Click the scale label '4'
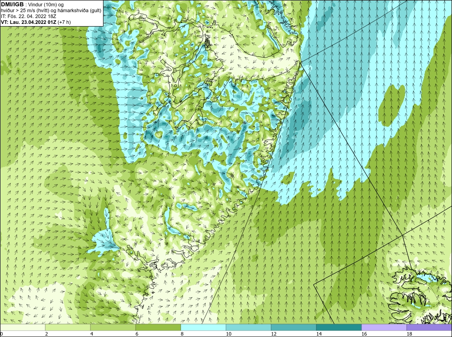 click(x=92, y=334)
